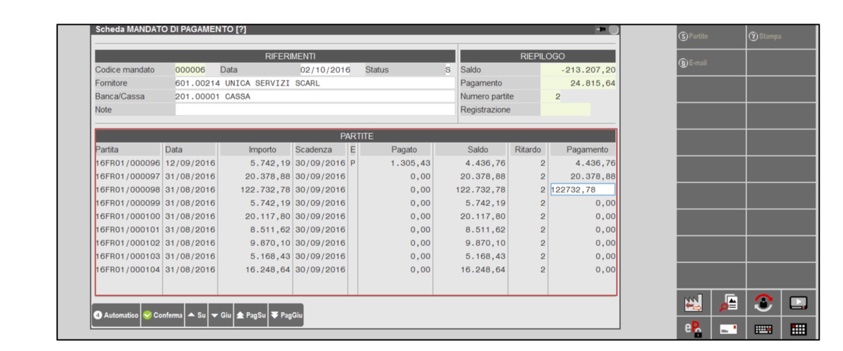Go a page down with PagGiu
The image size is (843, 351).
(286, 315)
